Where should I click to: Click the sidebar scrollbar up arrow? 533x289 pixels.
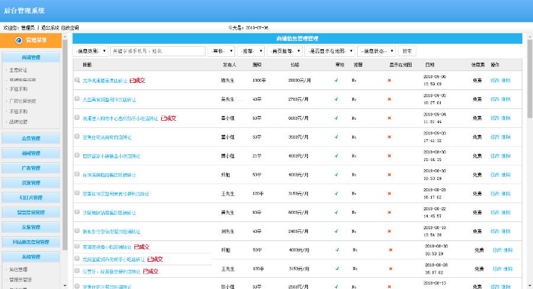[x=65, y=37]
